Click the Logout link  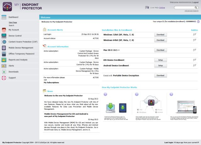[195, 2]
